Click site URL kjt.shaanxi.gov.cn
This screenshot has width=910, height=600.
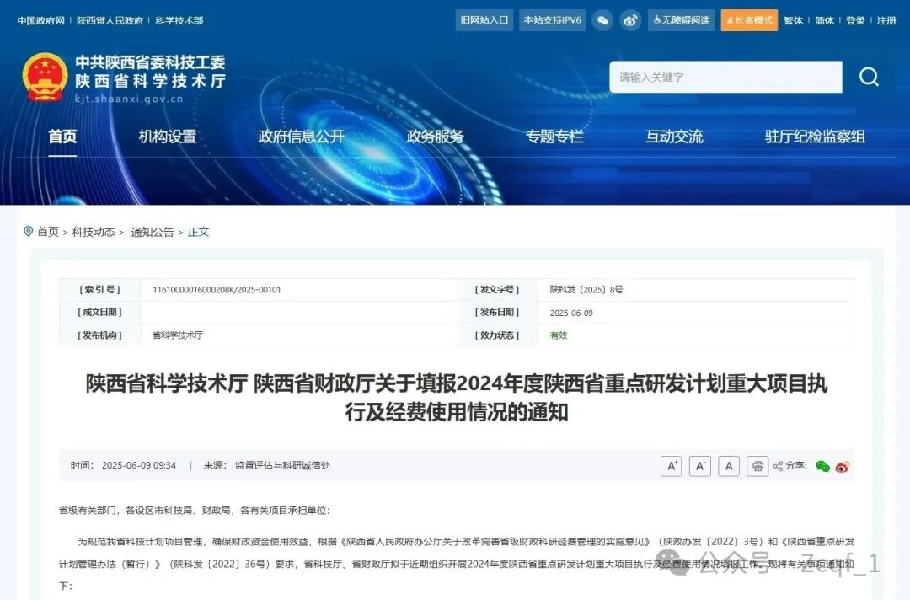[x=129, y=99]
